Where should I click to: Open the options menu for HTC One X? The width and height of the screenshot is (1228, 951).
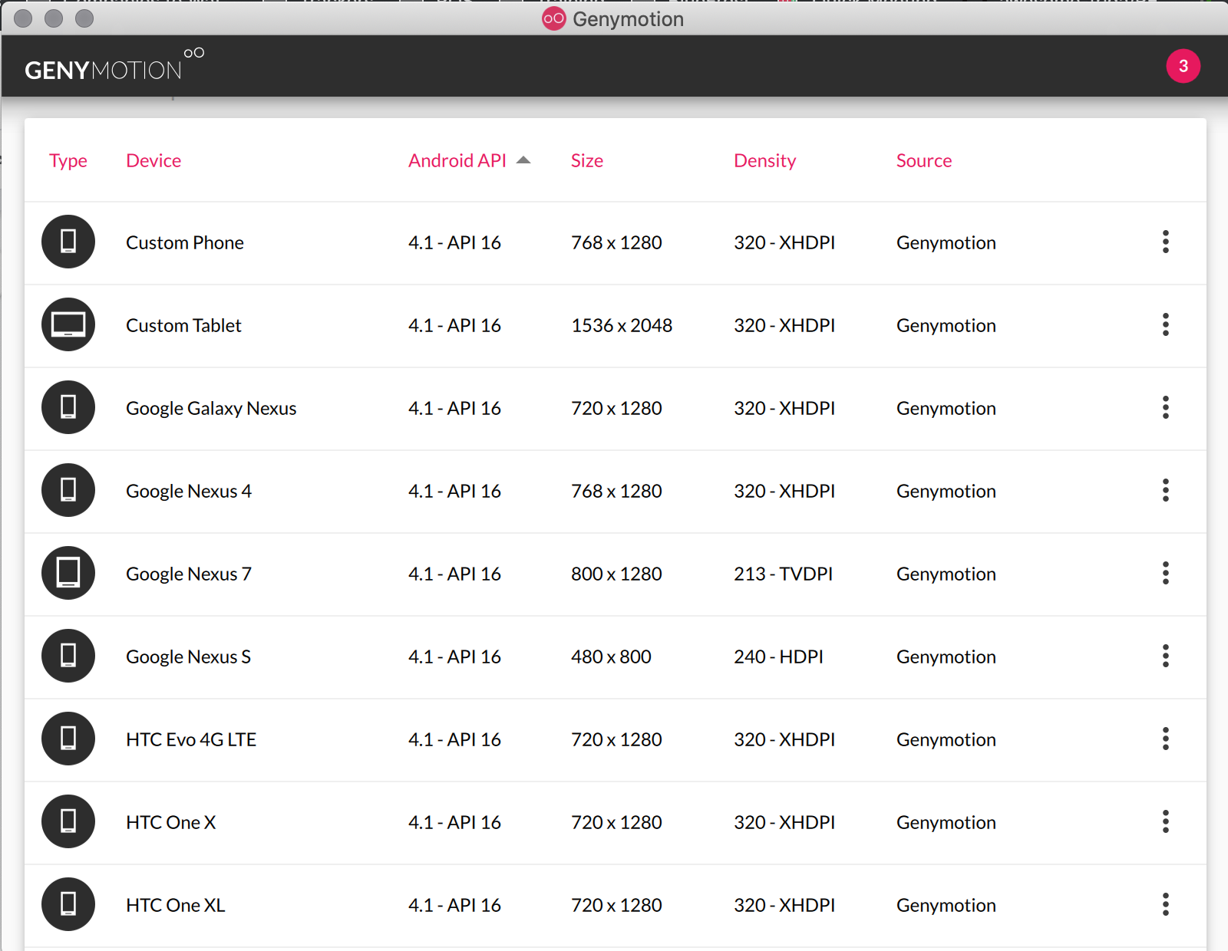pyautogui.click(x=1165, y=821)
